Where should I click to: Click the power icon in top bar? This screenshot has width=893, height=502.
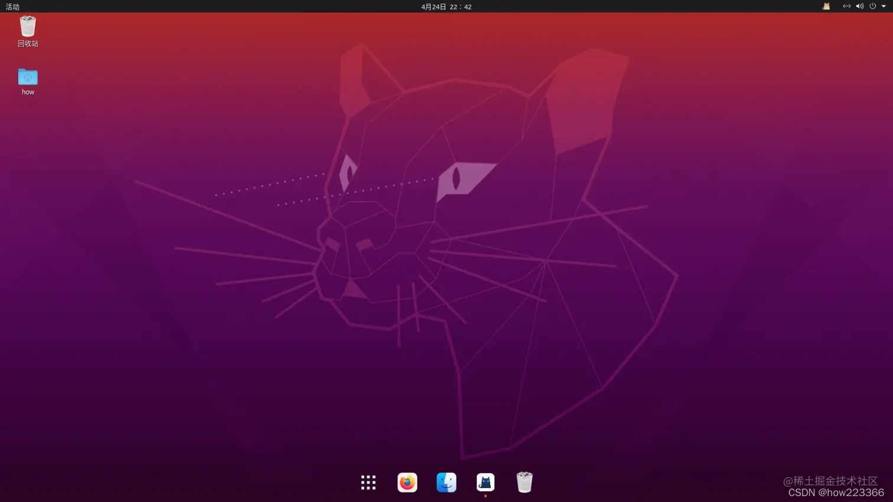pyautogui.click(x=872, y=6)
